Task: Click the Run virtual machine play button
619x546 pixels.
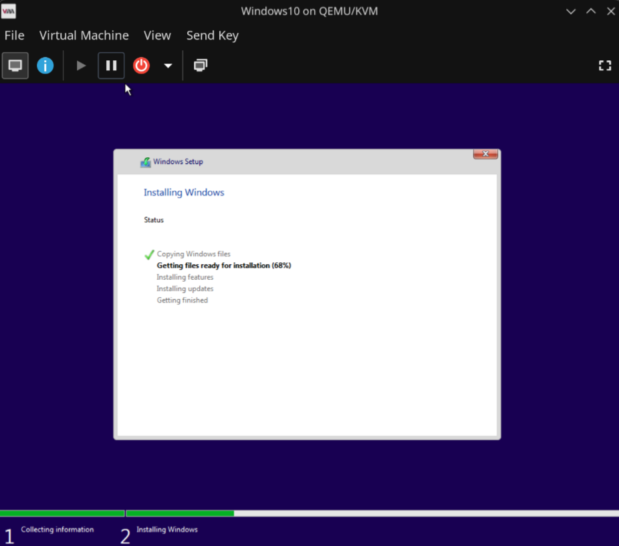Action: click(81, 66)
